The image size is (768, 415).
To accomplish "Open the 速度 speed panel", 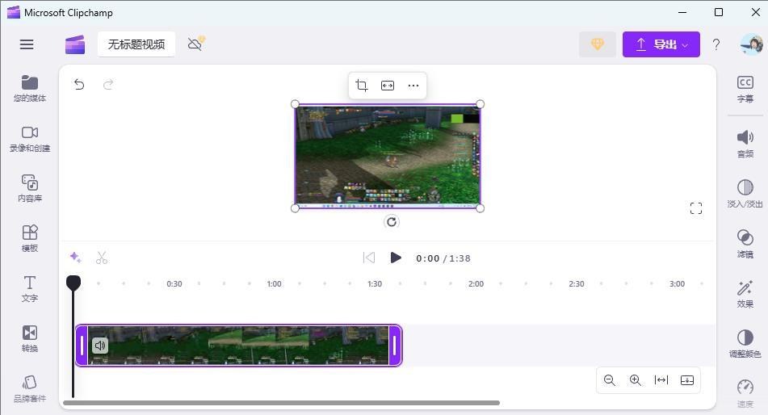I will coord(745,393).
